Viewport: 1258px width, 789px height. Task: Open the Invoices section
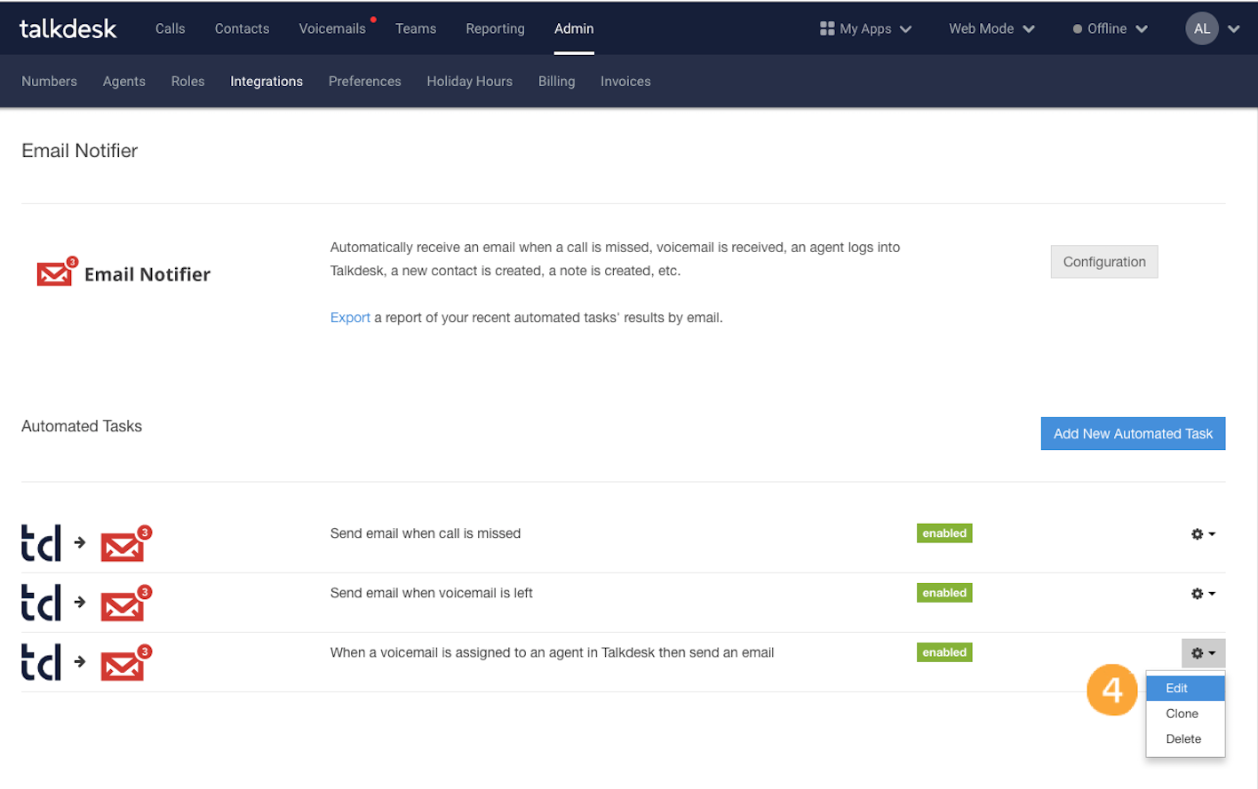[x=625, y=81]
